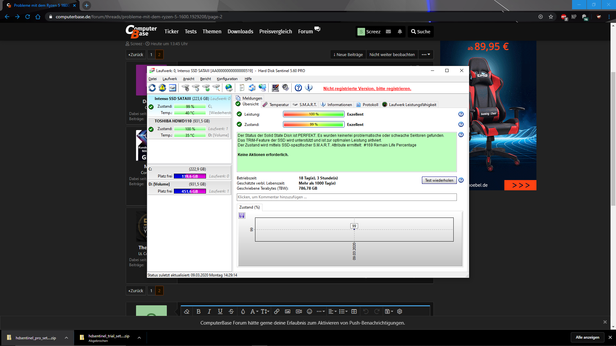
Task: Click the disk surface test magnifier icon
Action: click(217, 88)
